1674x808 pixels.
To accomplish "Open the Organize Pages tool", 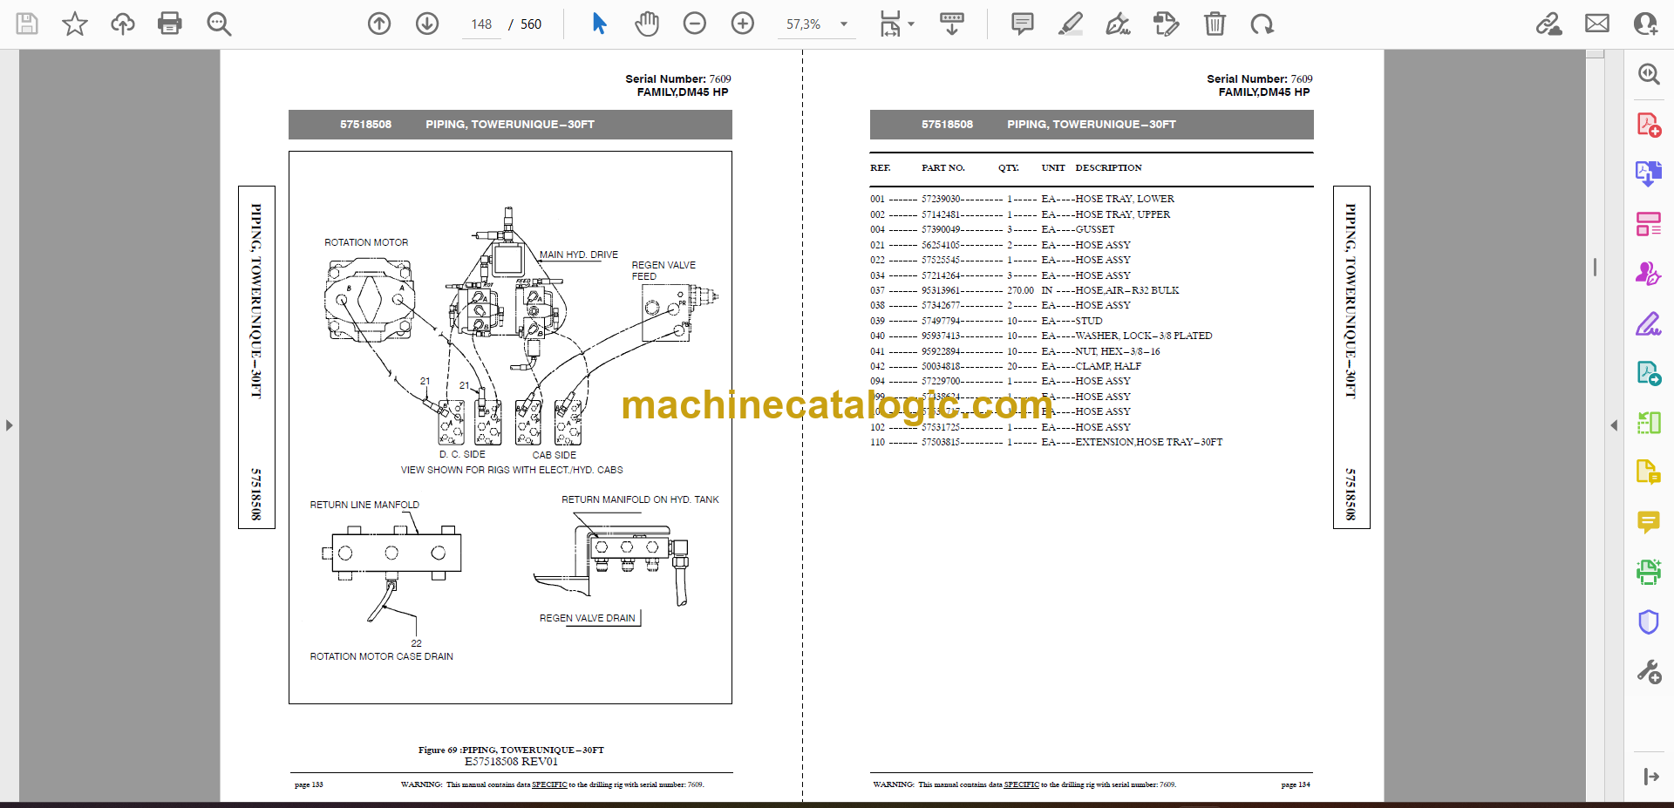I will (x=1649, y=224).
